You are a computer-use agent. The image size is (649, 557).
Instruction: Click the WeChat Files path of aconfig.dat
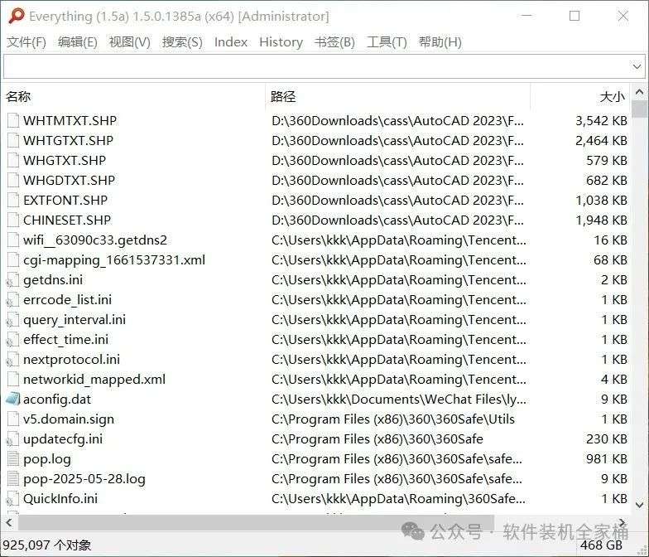click(399, 400)
